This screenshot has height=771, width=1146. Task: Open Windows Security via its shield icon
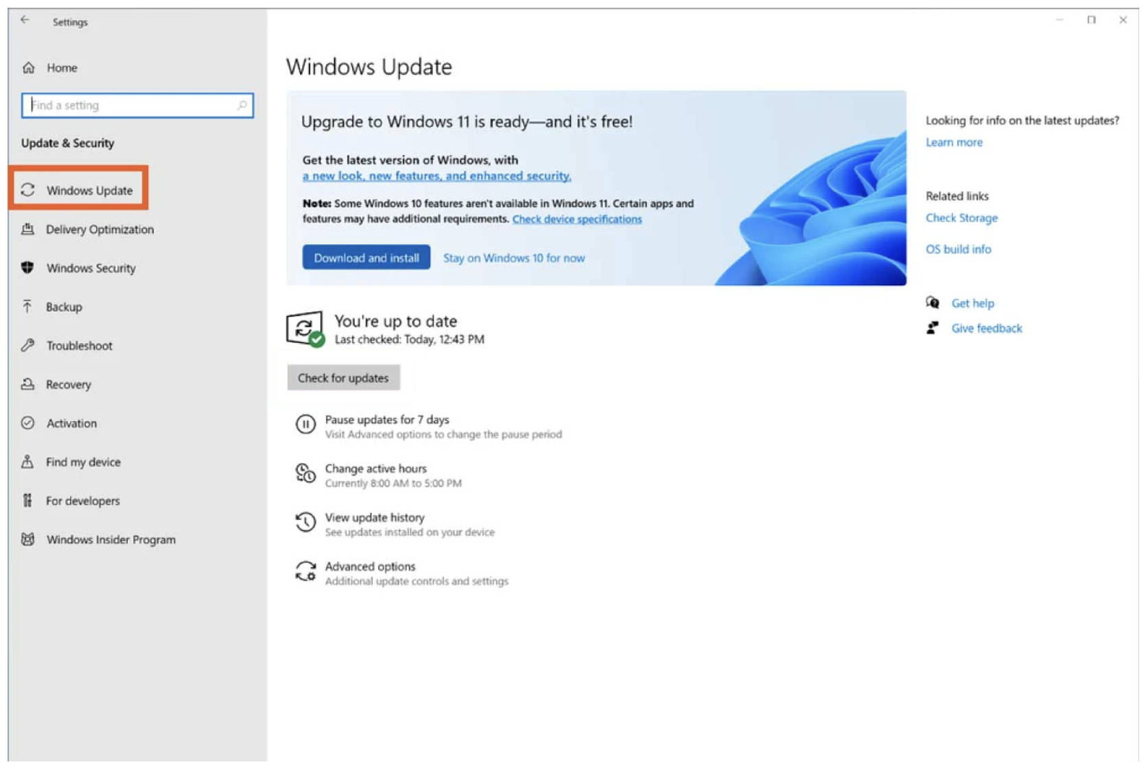click(x=27, y=268)
